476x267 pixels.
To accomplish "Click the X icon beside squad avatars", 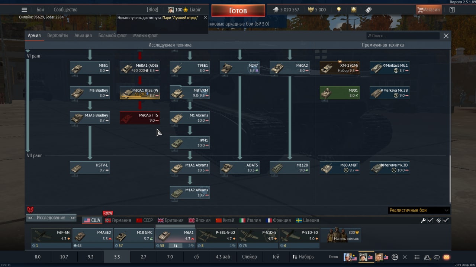I will 405,257.
